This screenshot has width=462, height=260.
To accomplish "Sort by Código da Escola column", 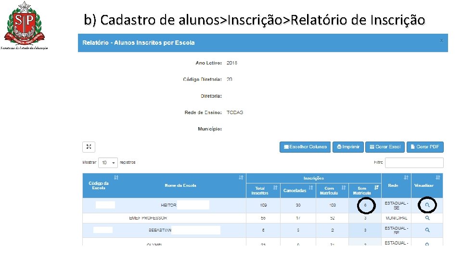I will 116,178.
